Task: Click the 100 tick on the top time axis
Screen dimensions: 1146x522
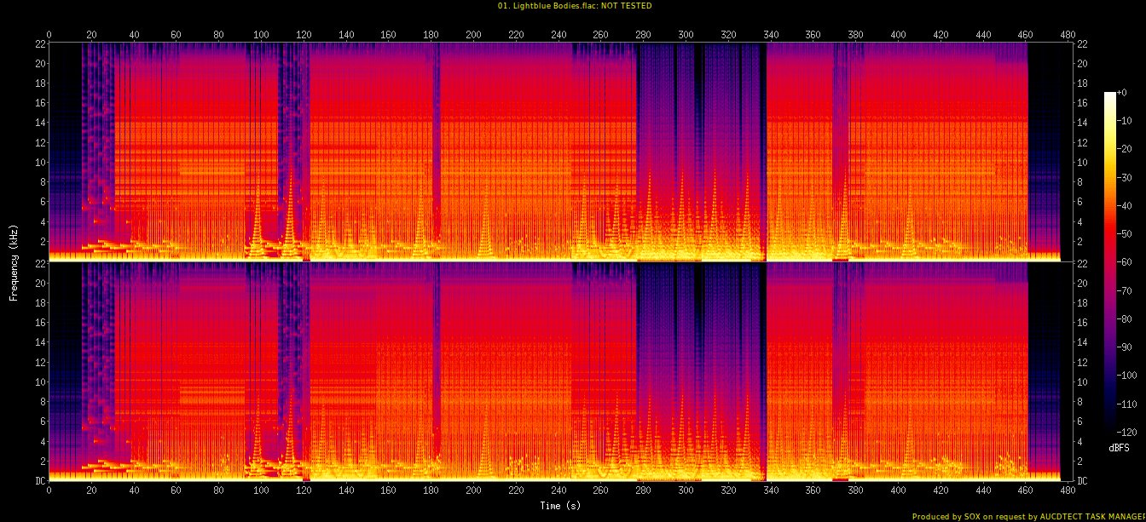Action: (261, 35)
